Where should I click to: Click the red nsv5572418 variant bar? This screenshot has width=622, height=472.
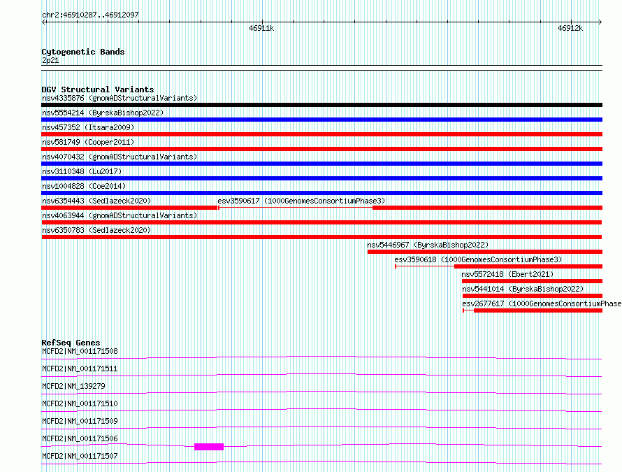(533, 281)
